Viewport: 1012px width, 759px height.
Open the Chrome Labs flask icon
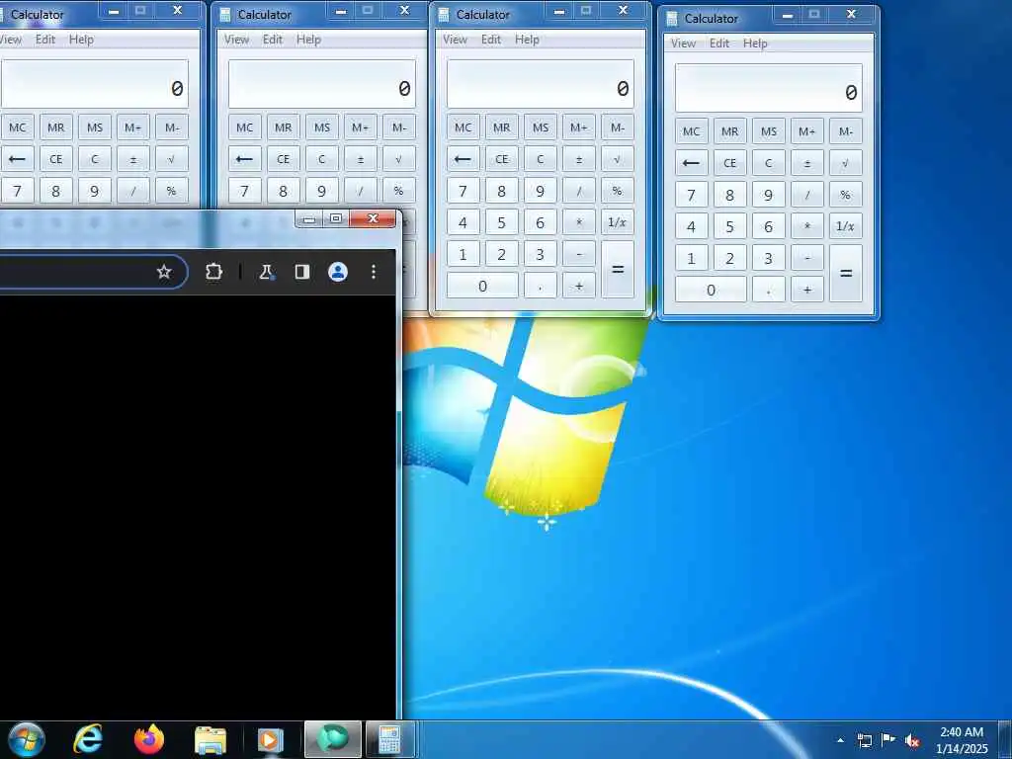[x=265, y=272]
